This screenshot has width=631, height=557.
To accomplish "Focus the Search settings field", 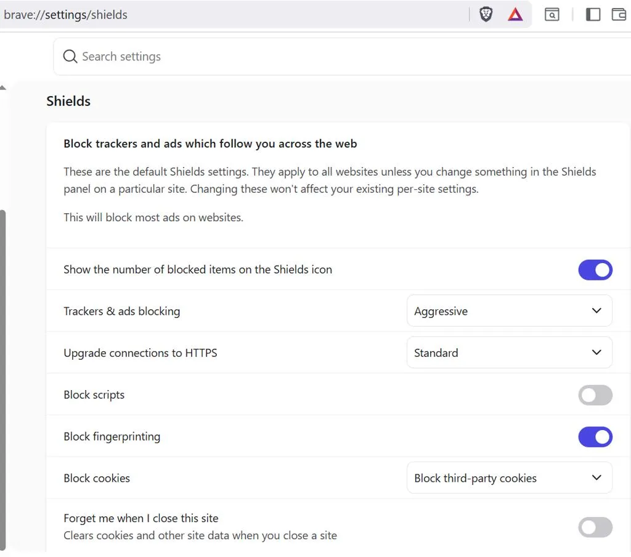I will [342, 56].
